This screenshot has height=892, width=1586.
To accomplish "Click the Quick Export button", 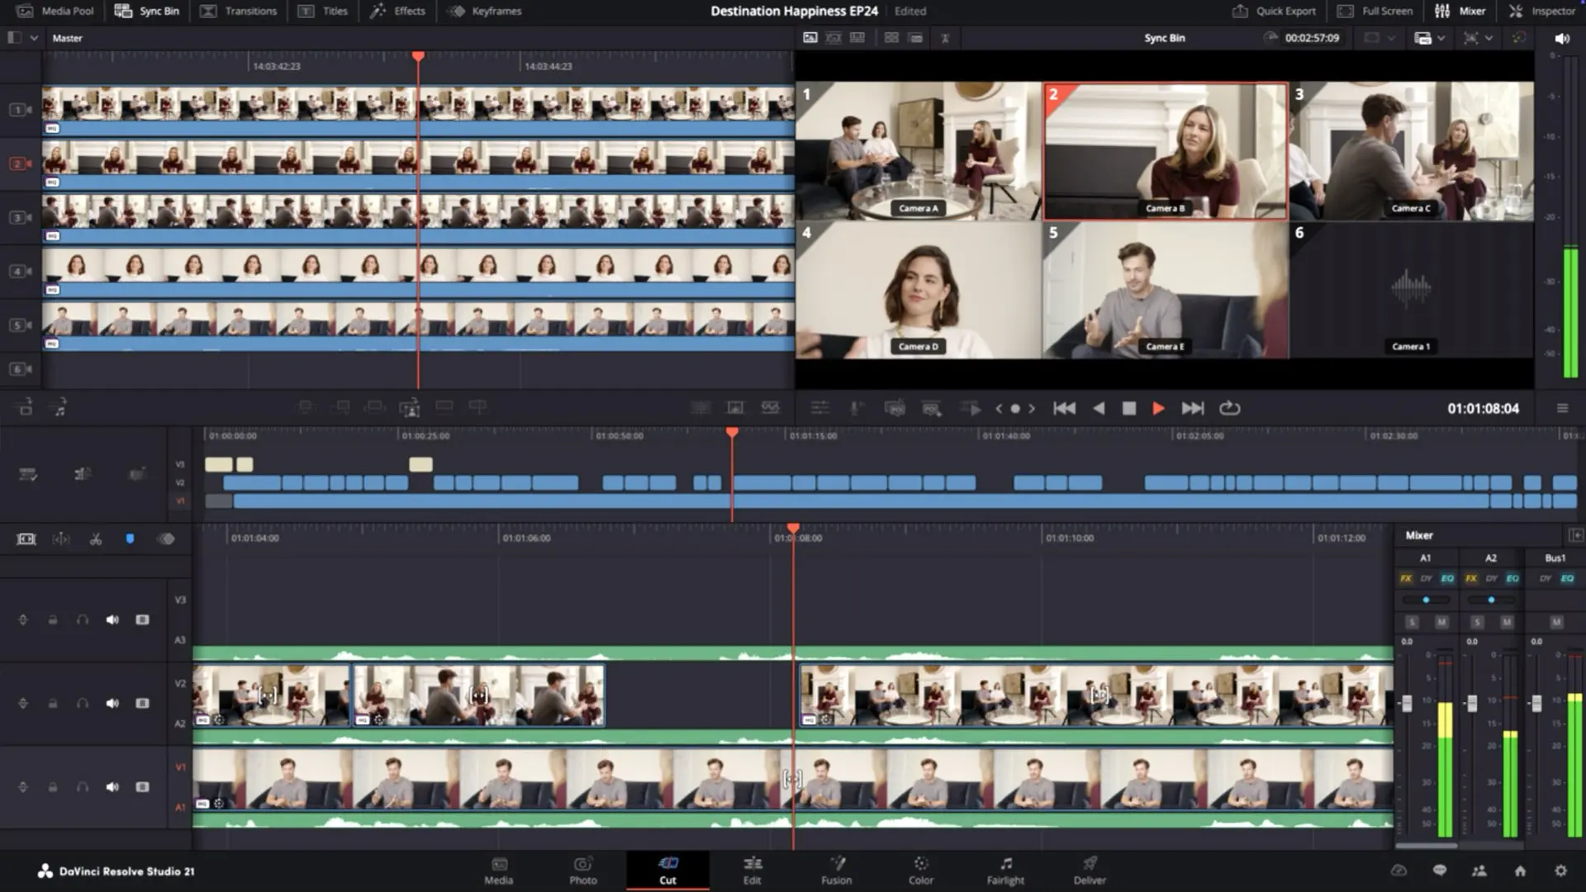I will tap(1274, 11).
